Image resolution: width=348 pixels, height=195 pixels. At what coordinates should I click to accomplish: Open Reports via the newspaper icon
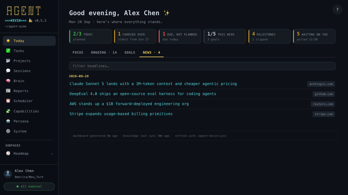coord(8,91)
